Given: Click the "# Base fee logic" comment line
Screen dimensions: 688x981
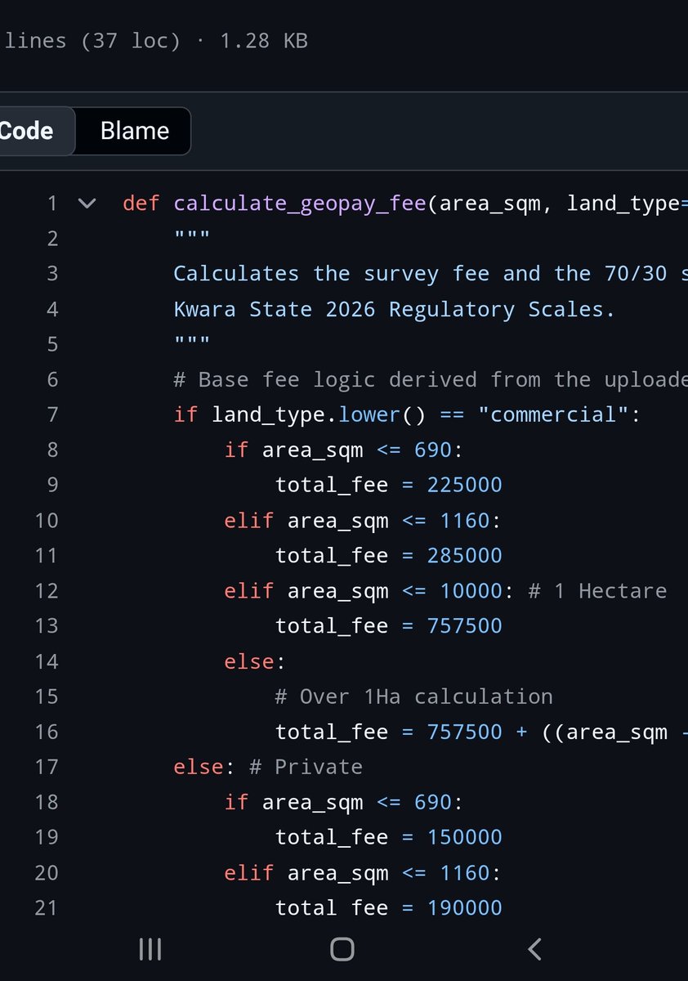Looking at the screenshot, I should [x=431, y=380].
